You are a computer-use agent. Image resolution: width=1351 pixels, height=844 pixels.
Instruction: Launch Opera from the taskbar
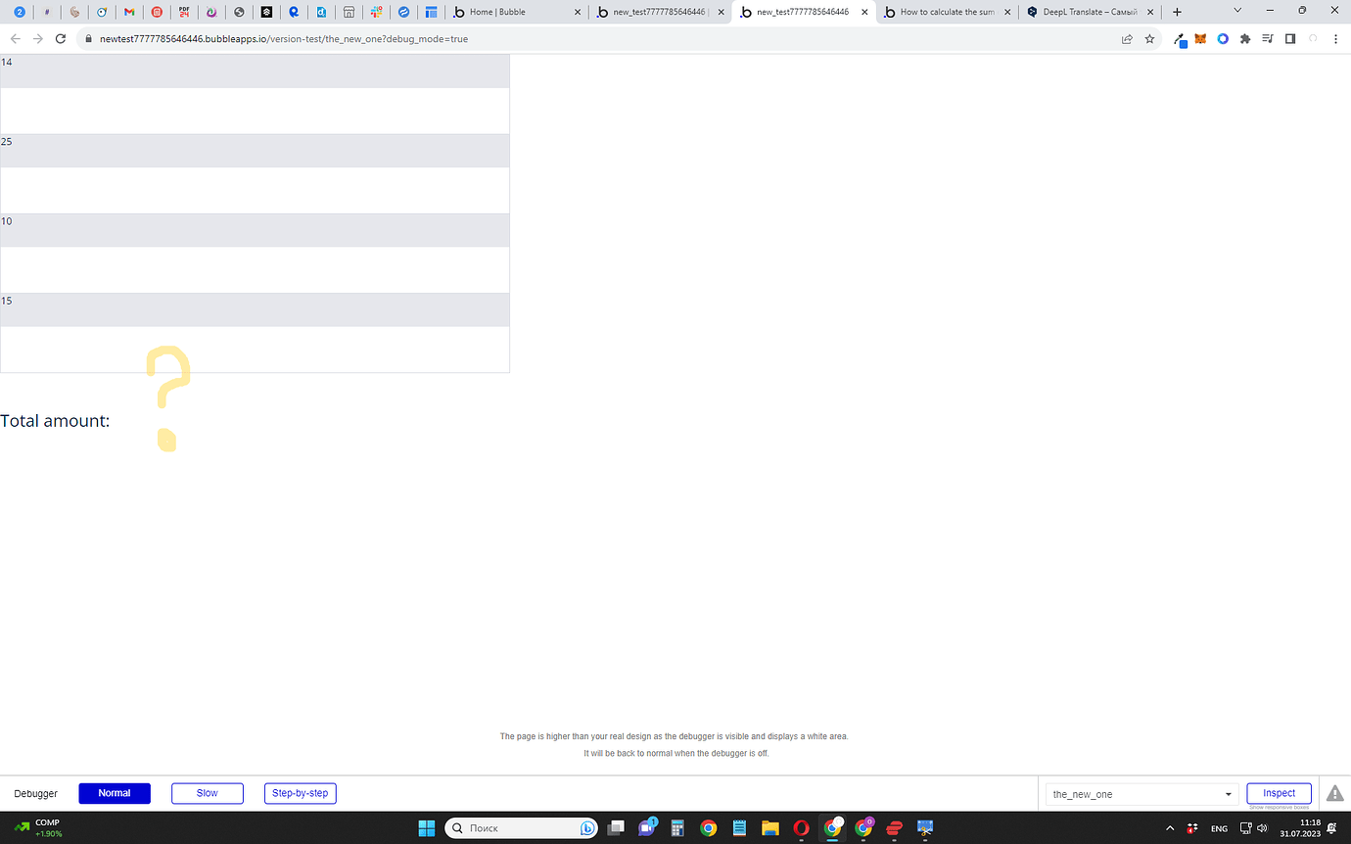(800, 827)
